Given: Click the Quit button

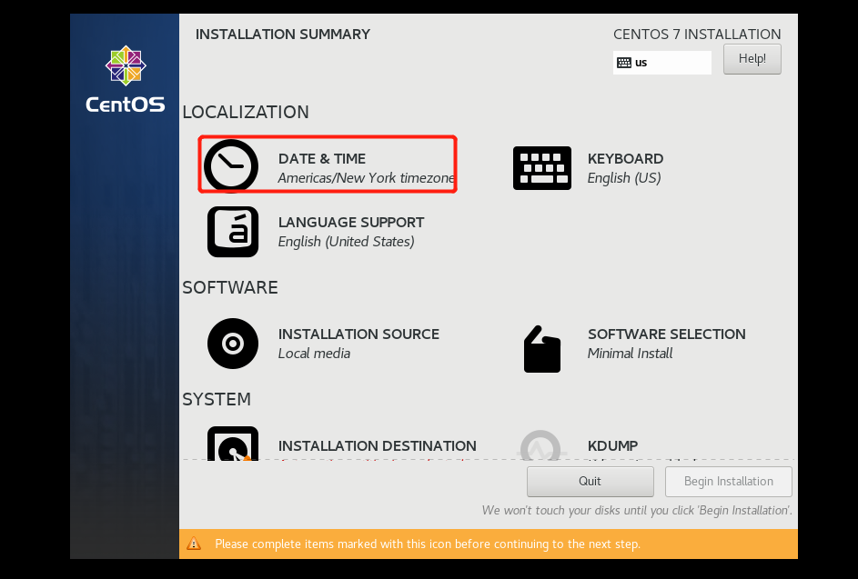Looking at the screenshot, I should [590, 481].
